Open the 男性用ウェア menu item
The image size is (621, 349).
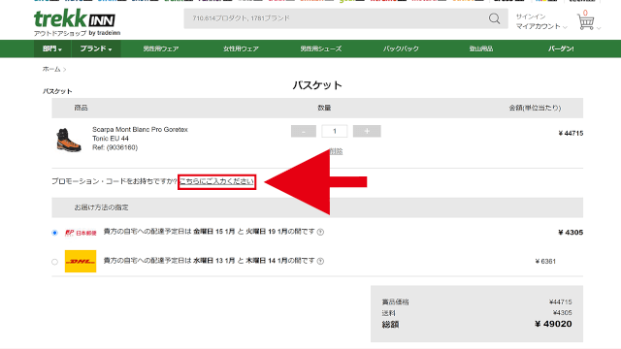(x=161, y=48)
